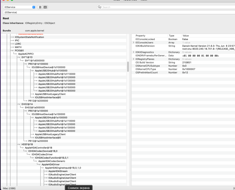235x190 pixels.
Task: Select OSKernelCPUType property row
Action: (183, 69)
